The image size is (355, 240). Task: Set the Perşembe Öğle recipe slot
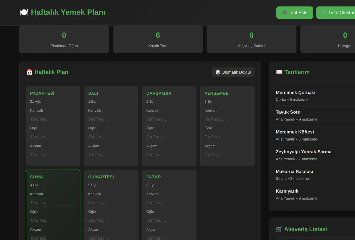coord(227,137)
